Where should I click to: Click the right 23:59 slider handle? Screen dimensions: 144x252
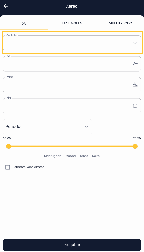135,146
